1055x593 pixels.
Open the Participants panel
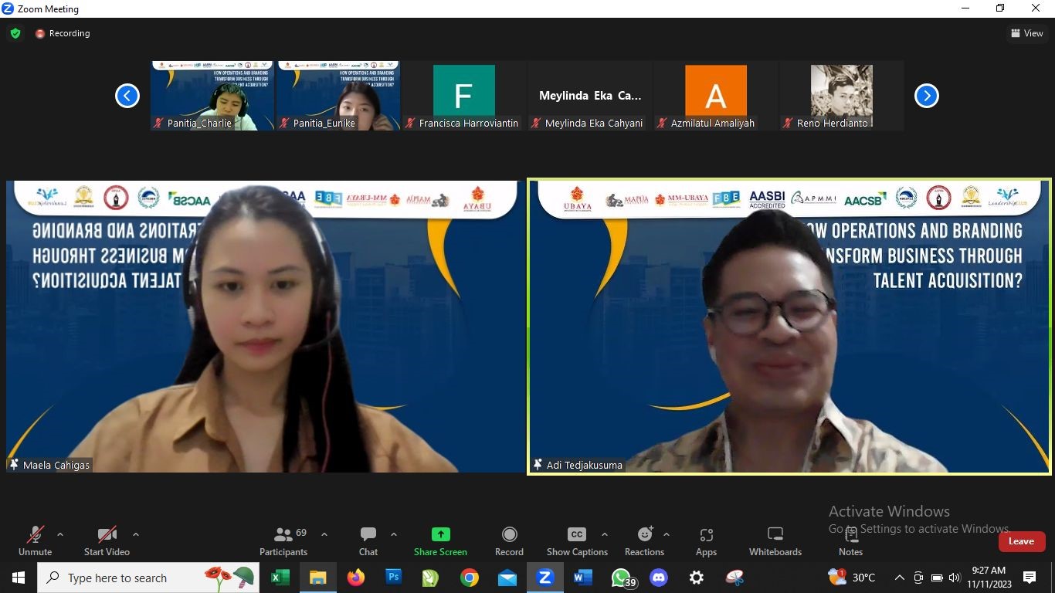(x=283, y=540)
